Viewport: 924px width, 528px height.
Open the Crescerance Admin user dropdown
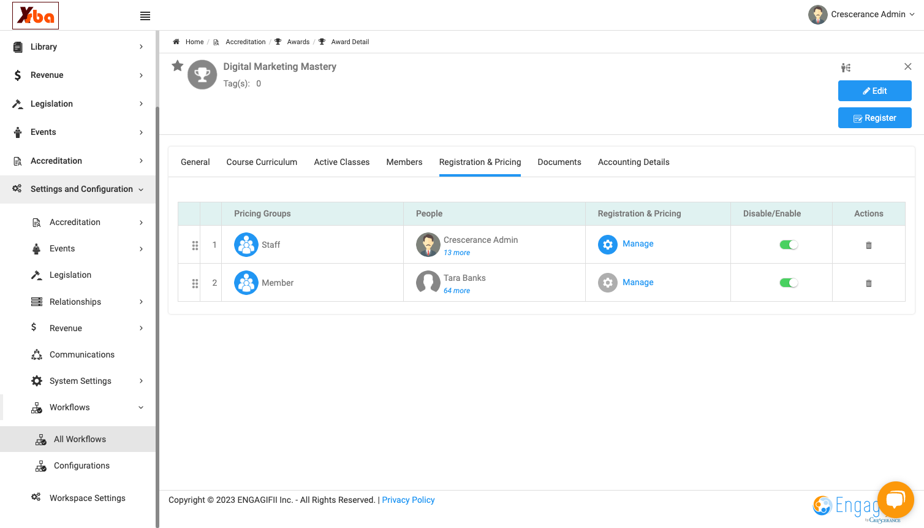[x=912, y=14]
